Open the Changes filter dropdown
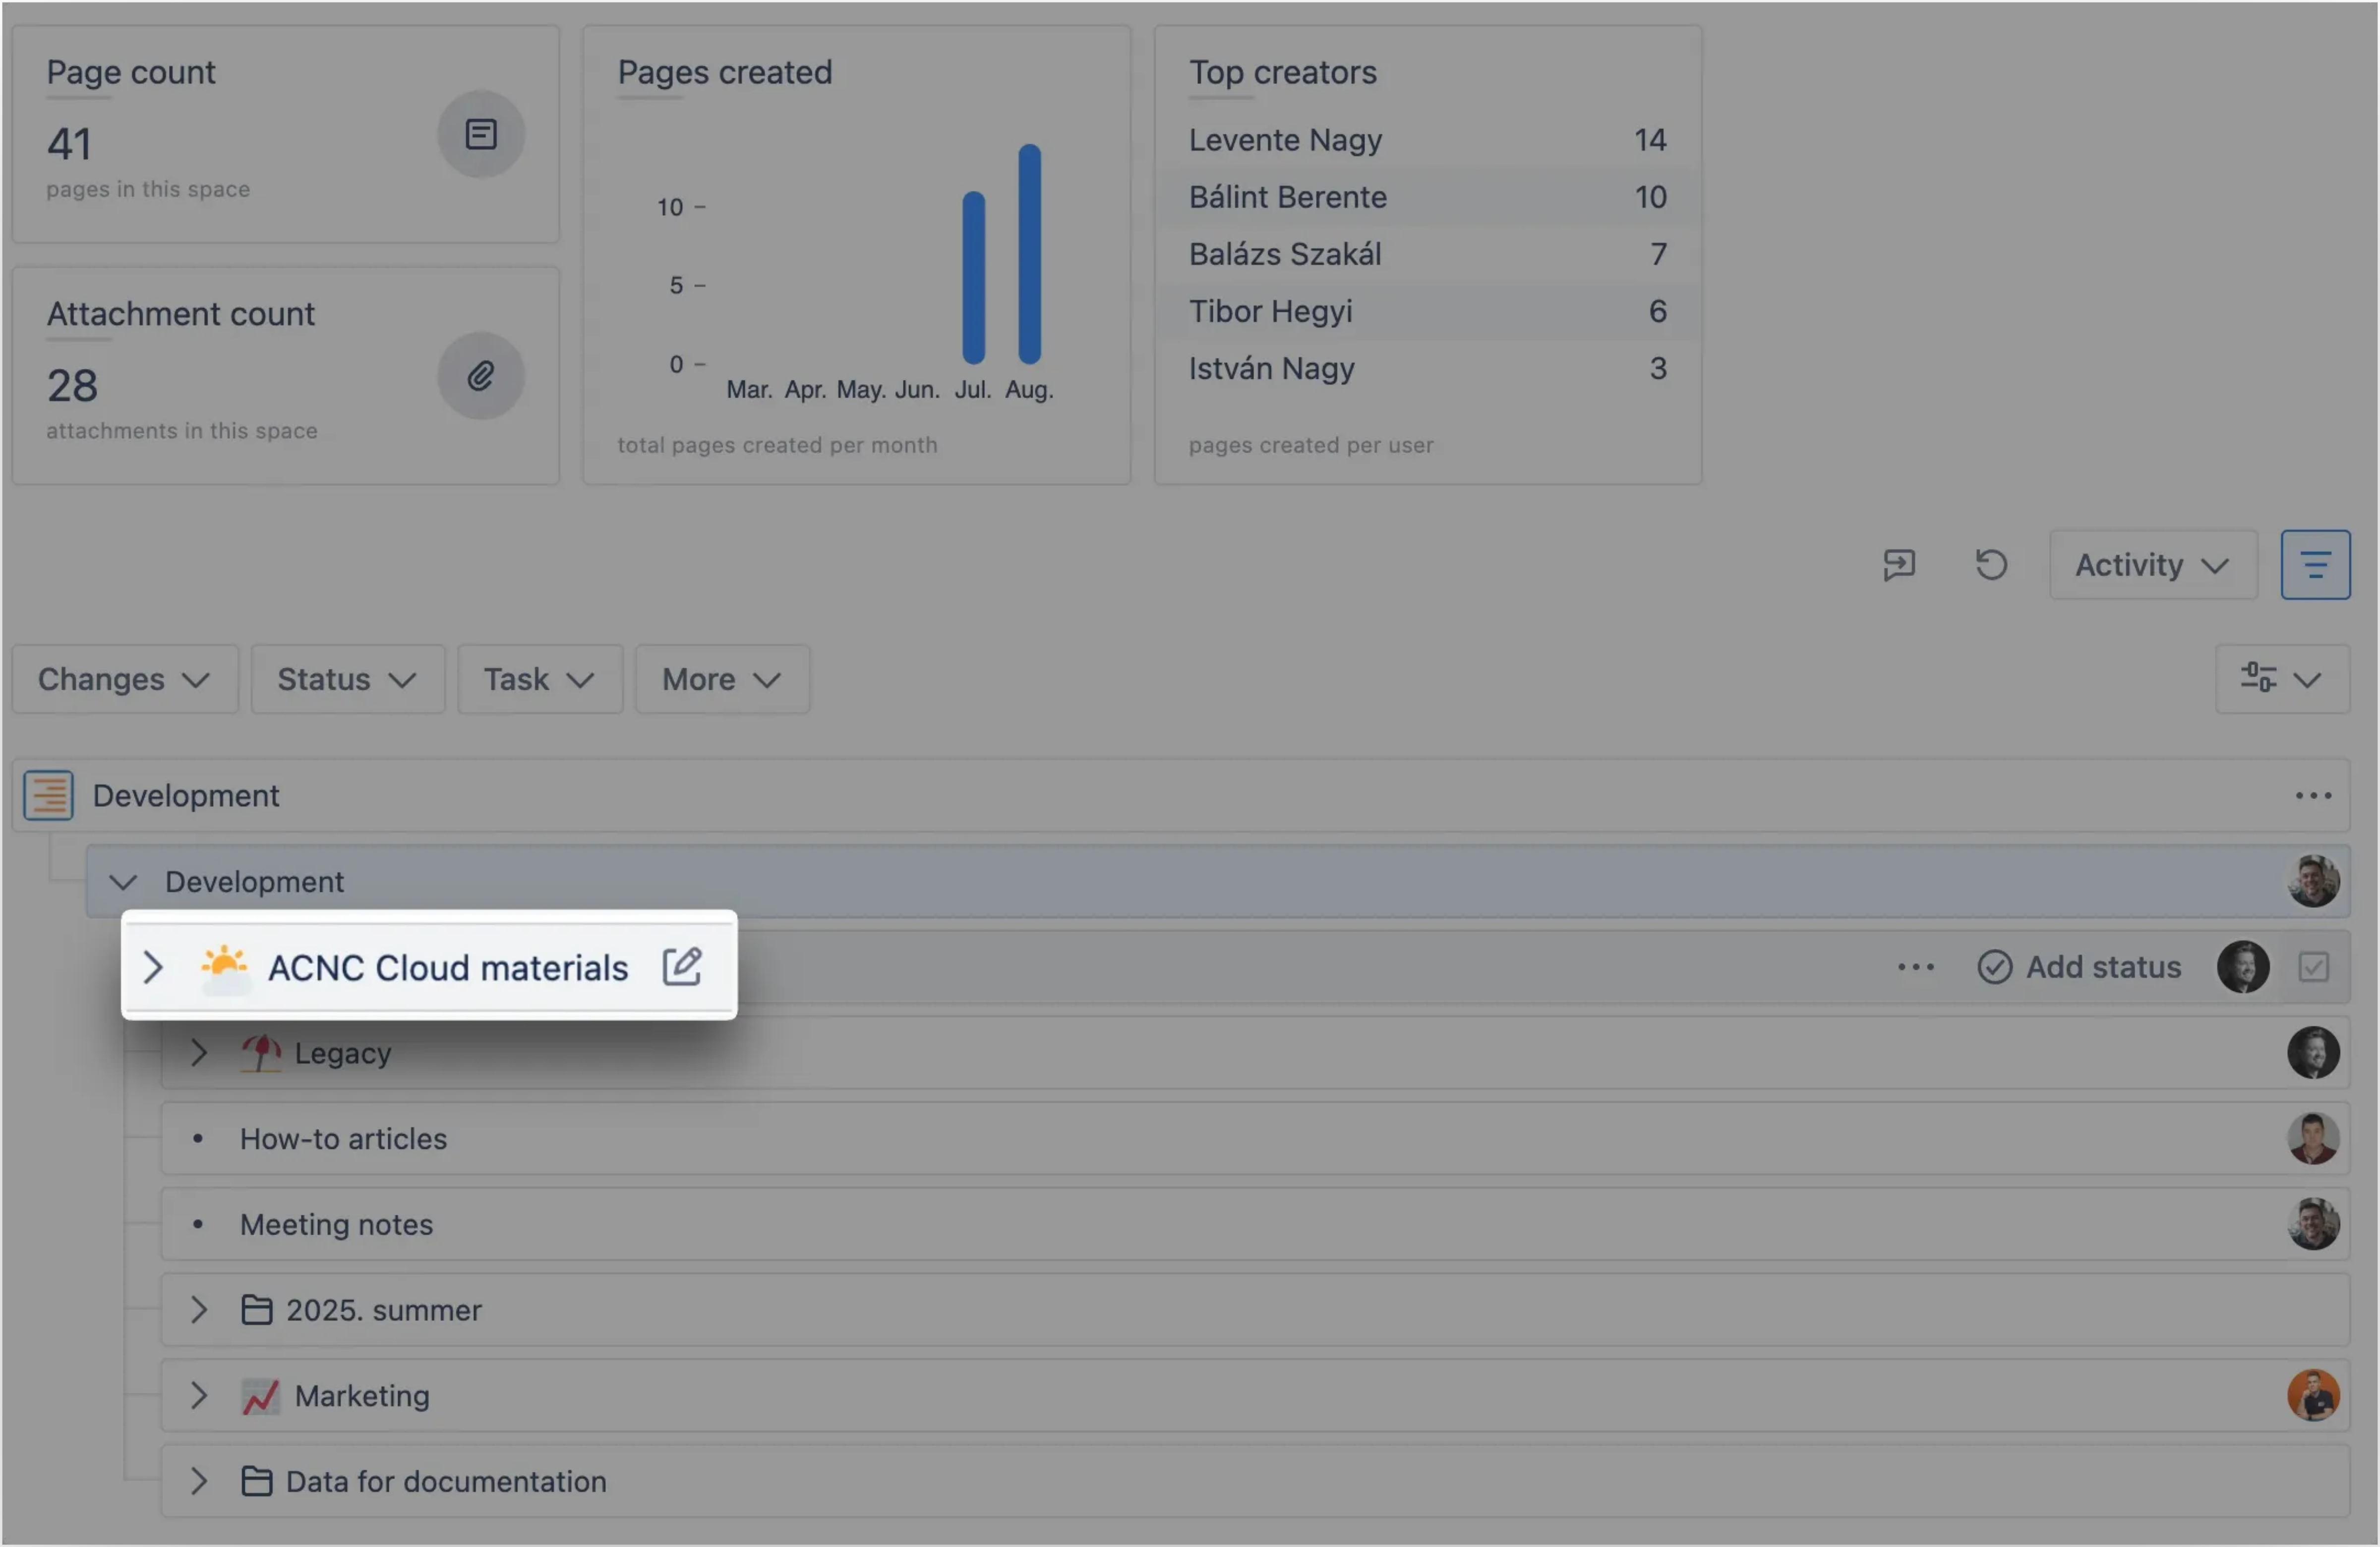Viewport: 2380px width, 1547px height. pyautogui.click(x=125, y=680)
